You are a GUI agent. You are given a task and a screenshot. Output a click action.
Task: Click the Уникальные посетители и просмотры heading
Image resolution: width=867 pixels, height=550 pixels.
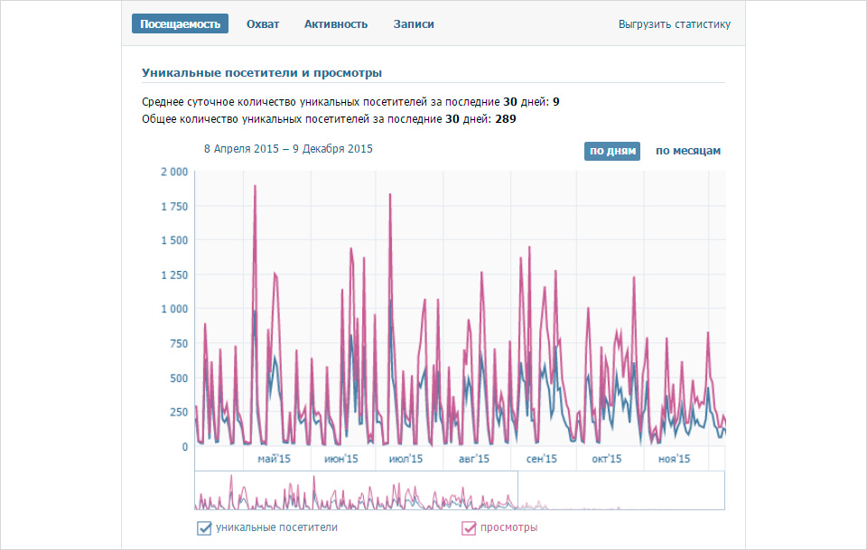pos(262,73)
